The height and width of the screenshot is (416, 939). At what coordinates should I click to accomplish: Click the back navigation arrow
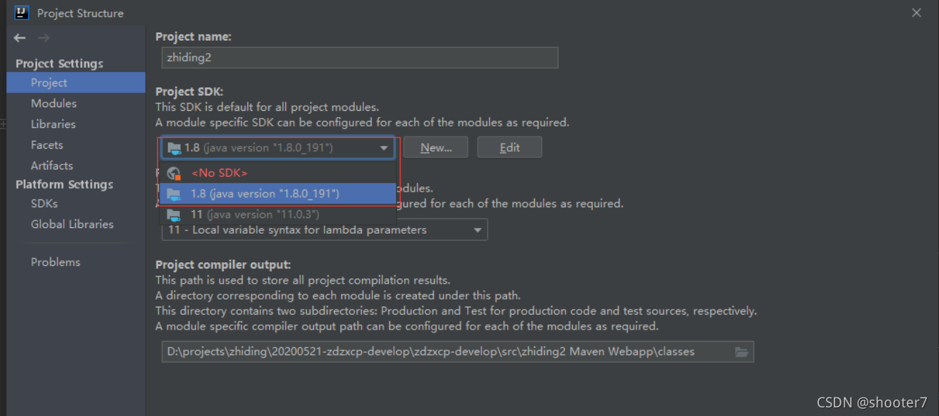(20, 38)
